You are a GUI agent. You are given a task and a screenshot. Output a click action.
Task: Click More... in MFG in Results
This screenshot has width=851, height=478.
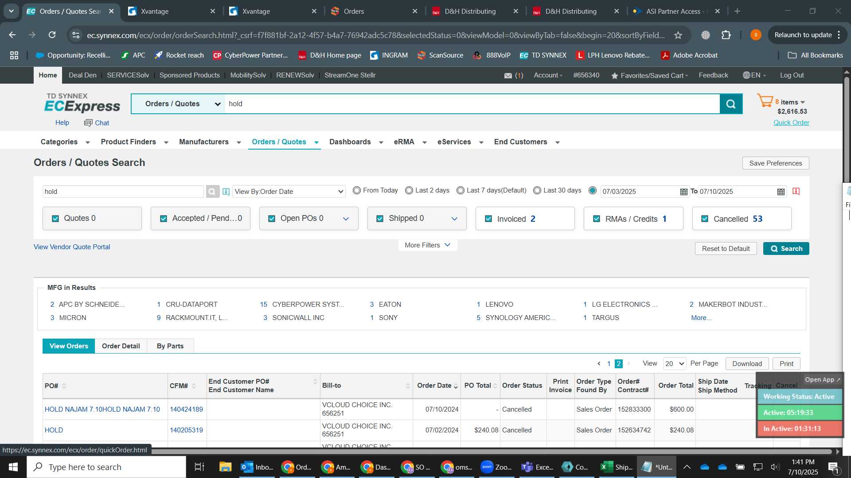point(701,318)
